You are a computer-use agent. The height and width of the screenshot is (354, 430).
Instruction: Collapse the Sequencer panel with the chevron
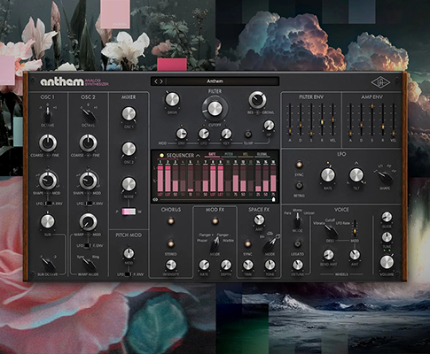[198, 155]
